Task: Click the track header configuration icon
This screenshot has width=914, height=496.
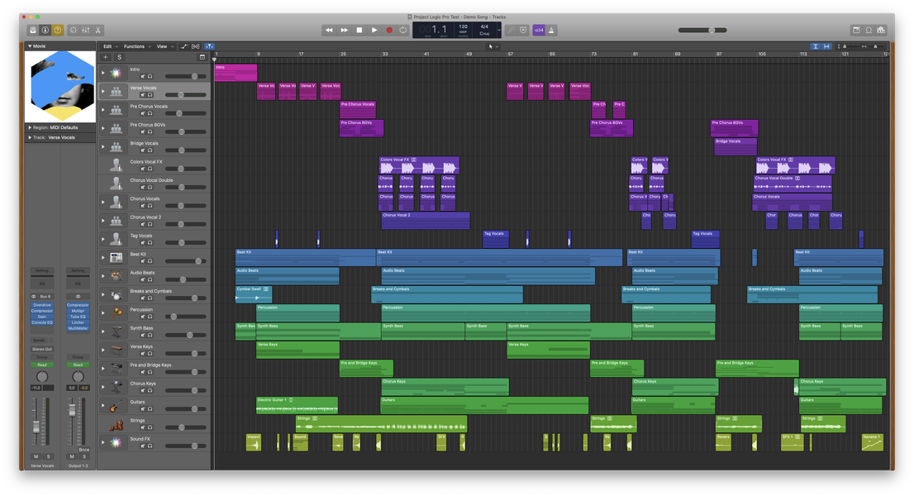Action: point(202,57)
